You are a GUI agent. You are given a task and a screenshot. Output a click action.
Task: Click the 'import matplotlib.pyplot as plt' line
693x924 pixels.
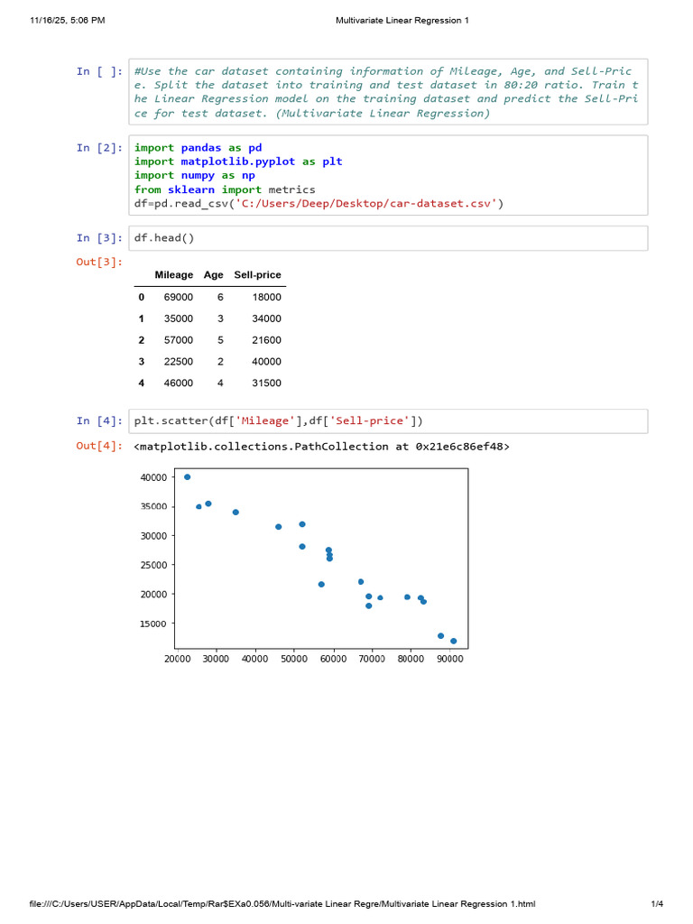pos(238,162)
